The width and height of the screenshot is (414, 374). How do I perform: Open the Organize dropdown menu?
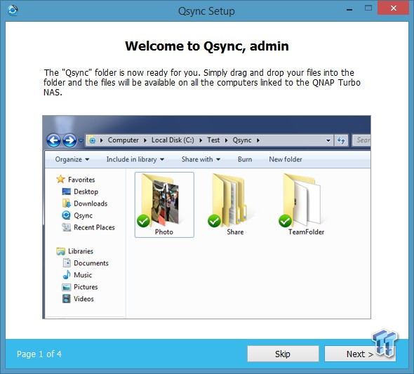click(72, 159)
